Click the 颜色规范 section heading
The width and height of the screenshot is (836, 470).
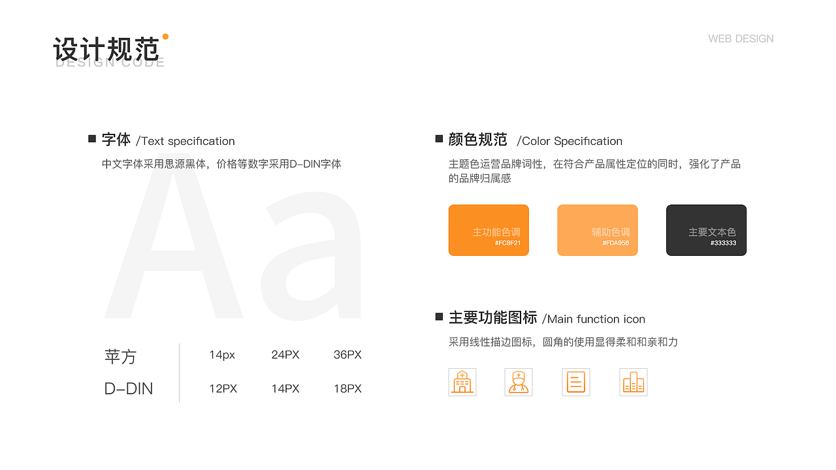coord(478,140)
